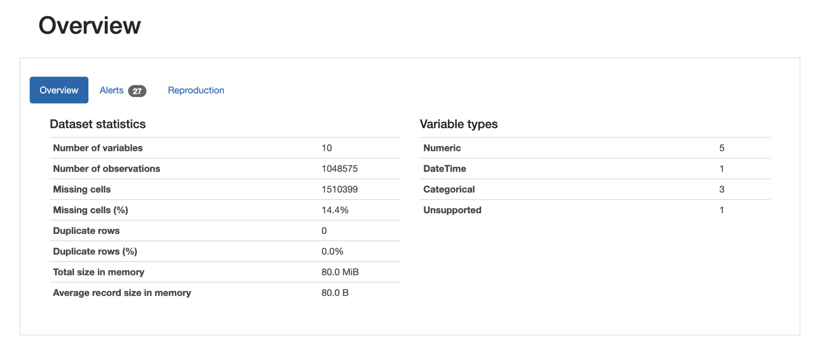Select the active Overview tab
This screenshot has height=357, width=816.
[59, 90]
